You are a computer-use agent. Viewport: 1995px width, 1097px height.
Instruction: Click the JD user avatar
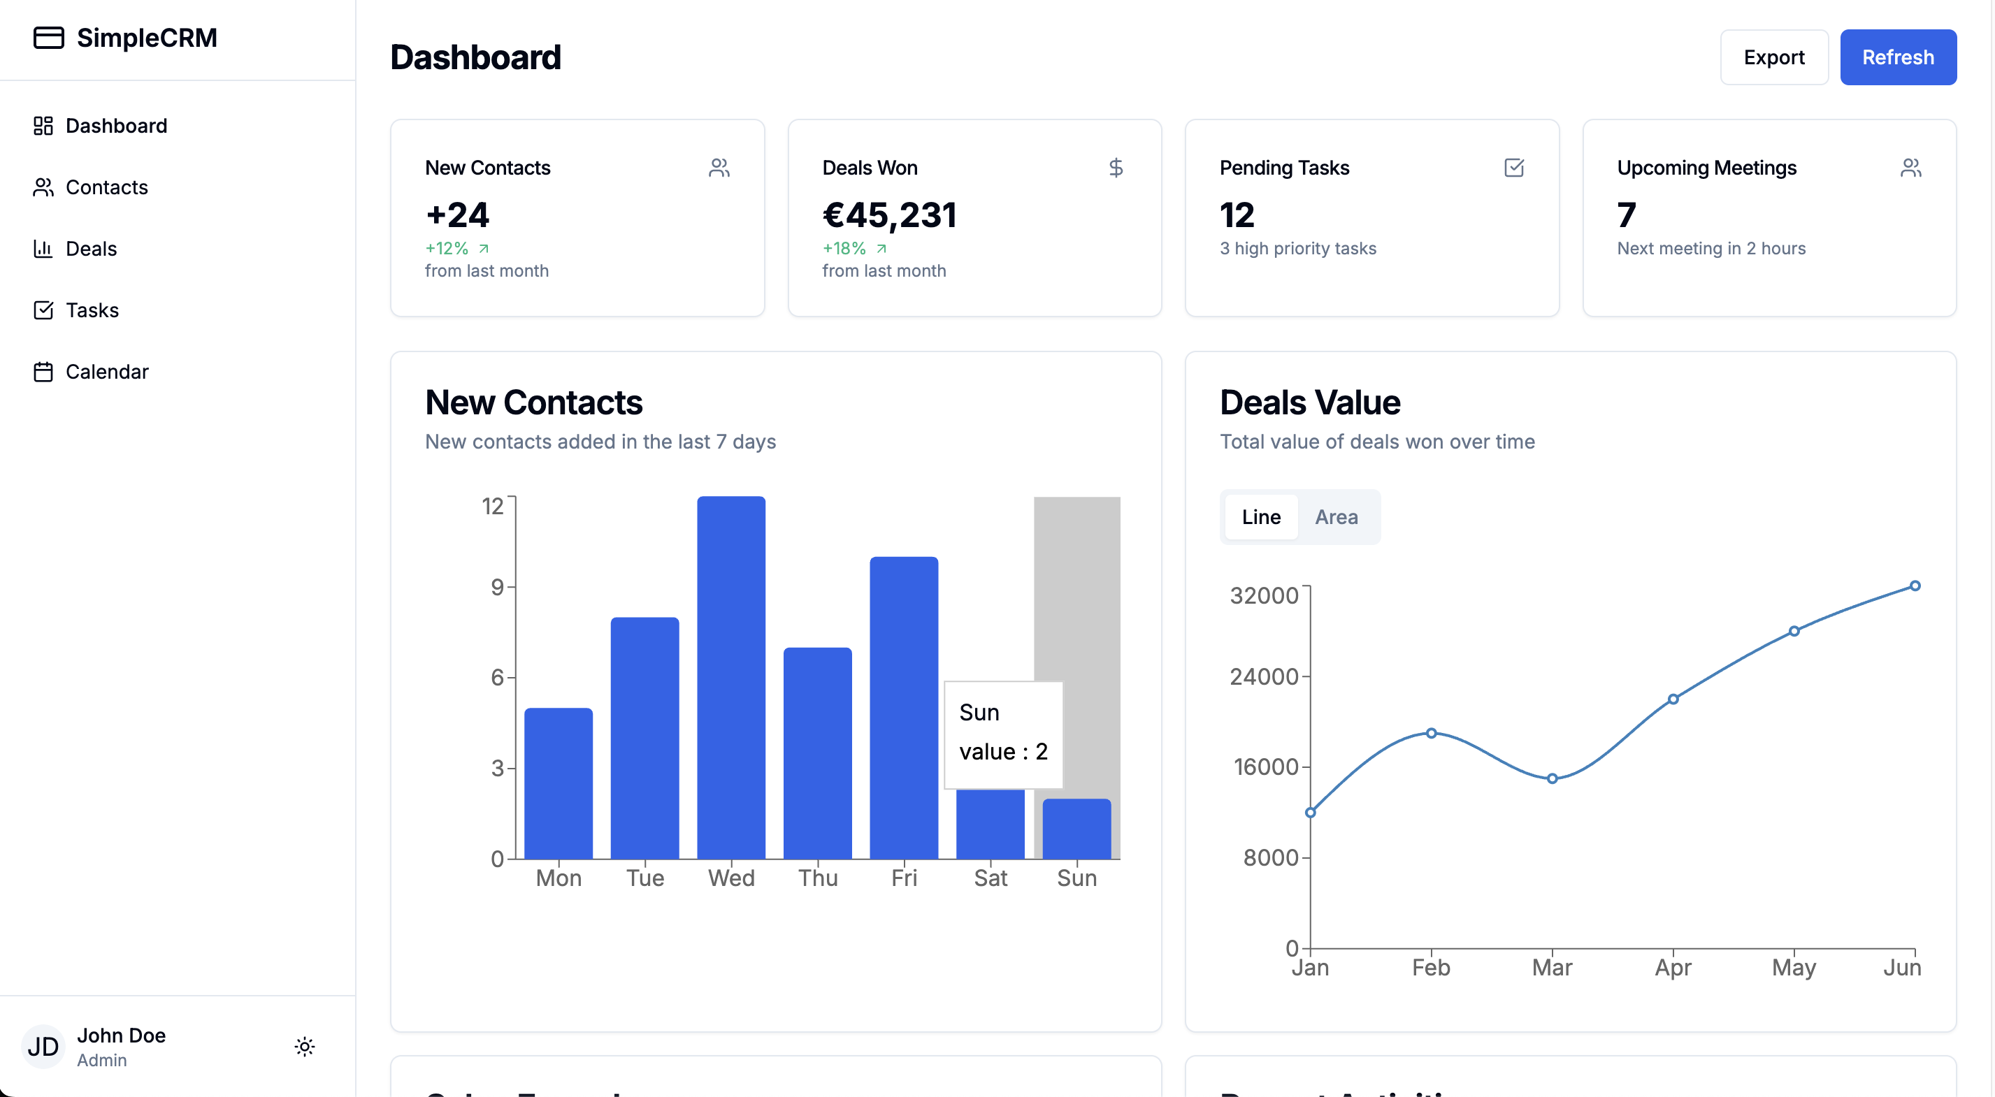tap(43, 1047)
